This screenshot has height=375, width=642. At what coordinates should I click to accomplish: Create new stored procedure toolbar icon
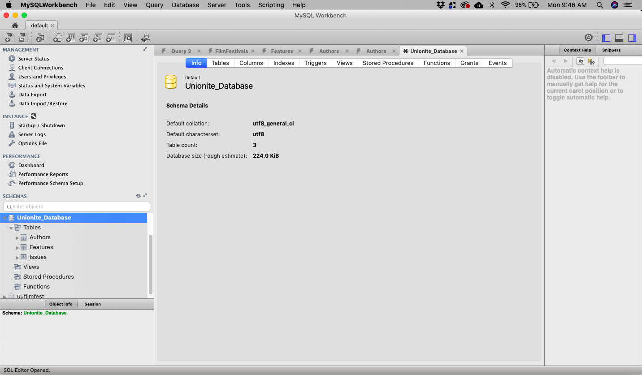coord(98,38)
